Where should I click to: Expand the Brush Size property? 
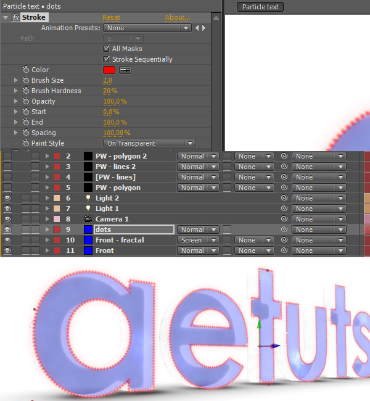pos(16,80)
